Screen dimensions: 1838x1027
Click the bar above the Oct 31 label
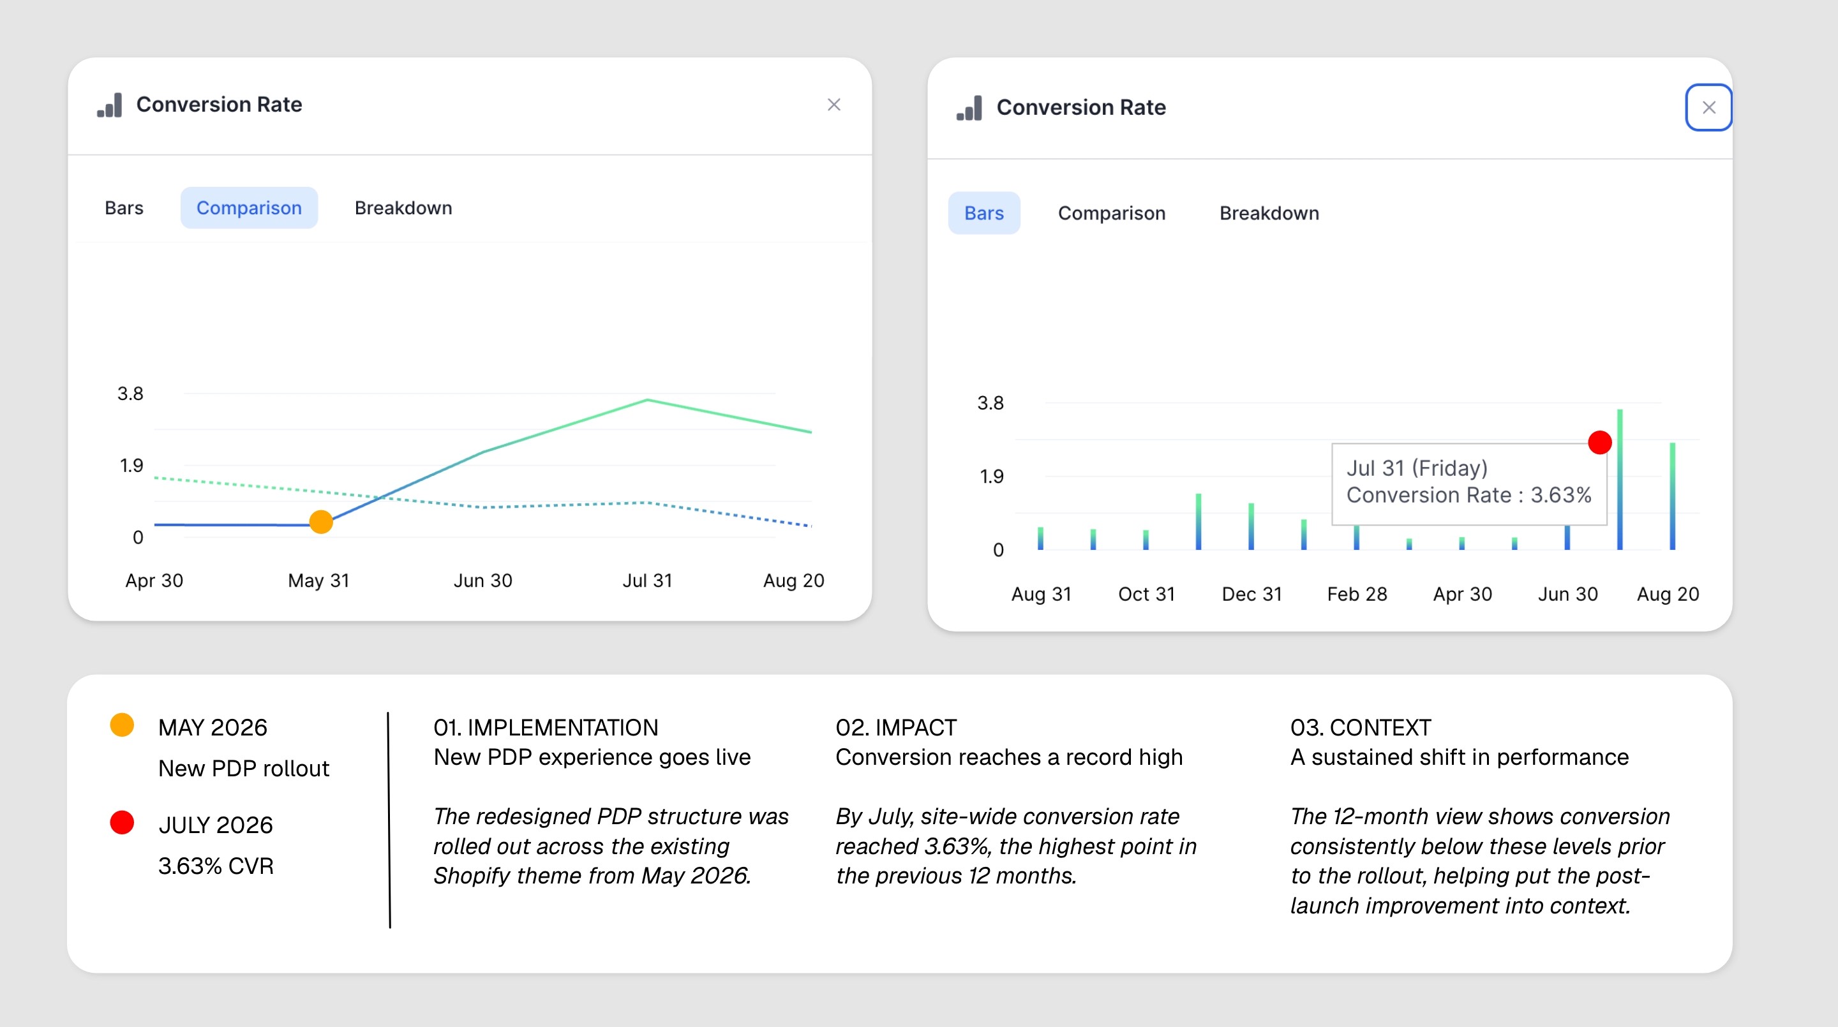1146,540
